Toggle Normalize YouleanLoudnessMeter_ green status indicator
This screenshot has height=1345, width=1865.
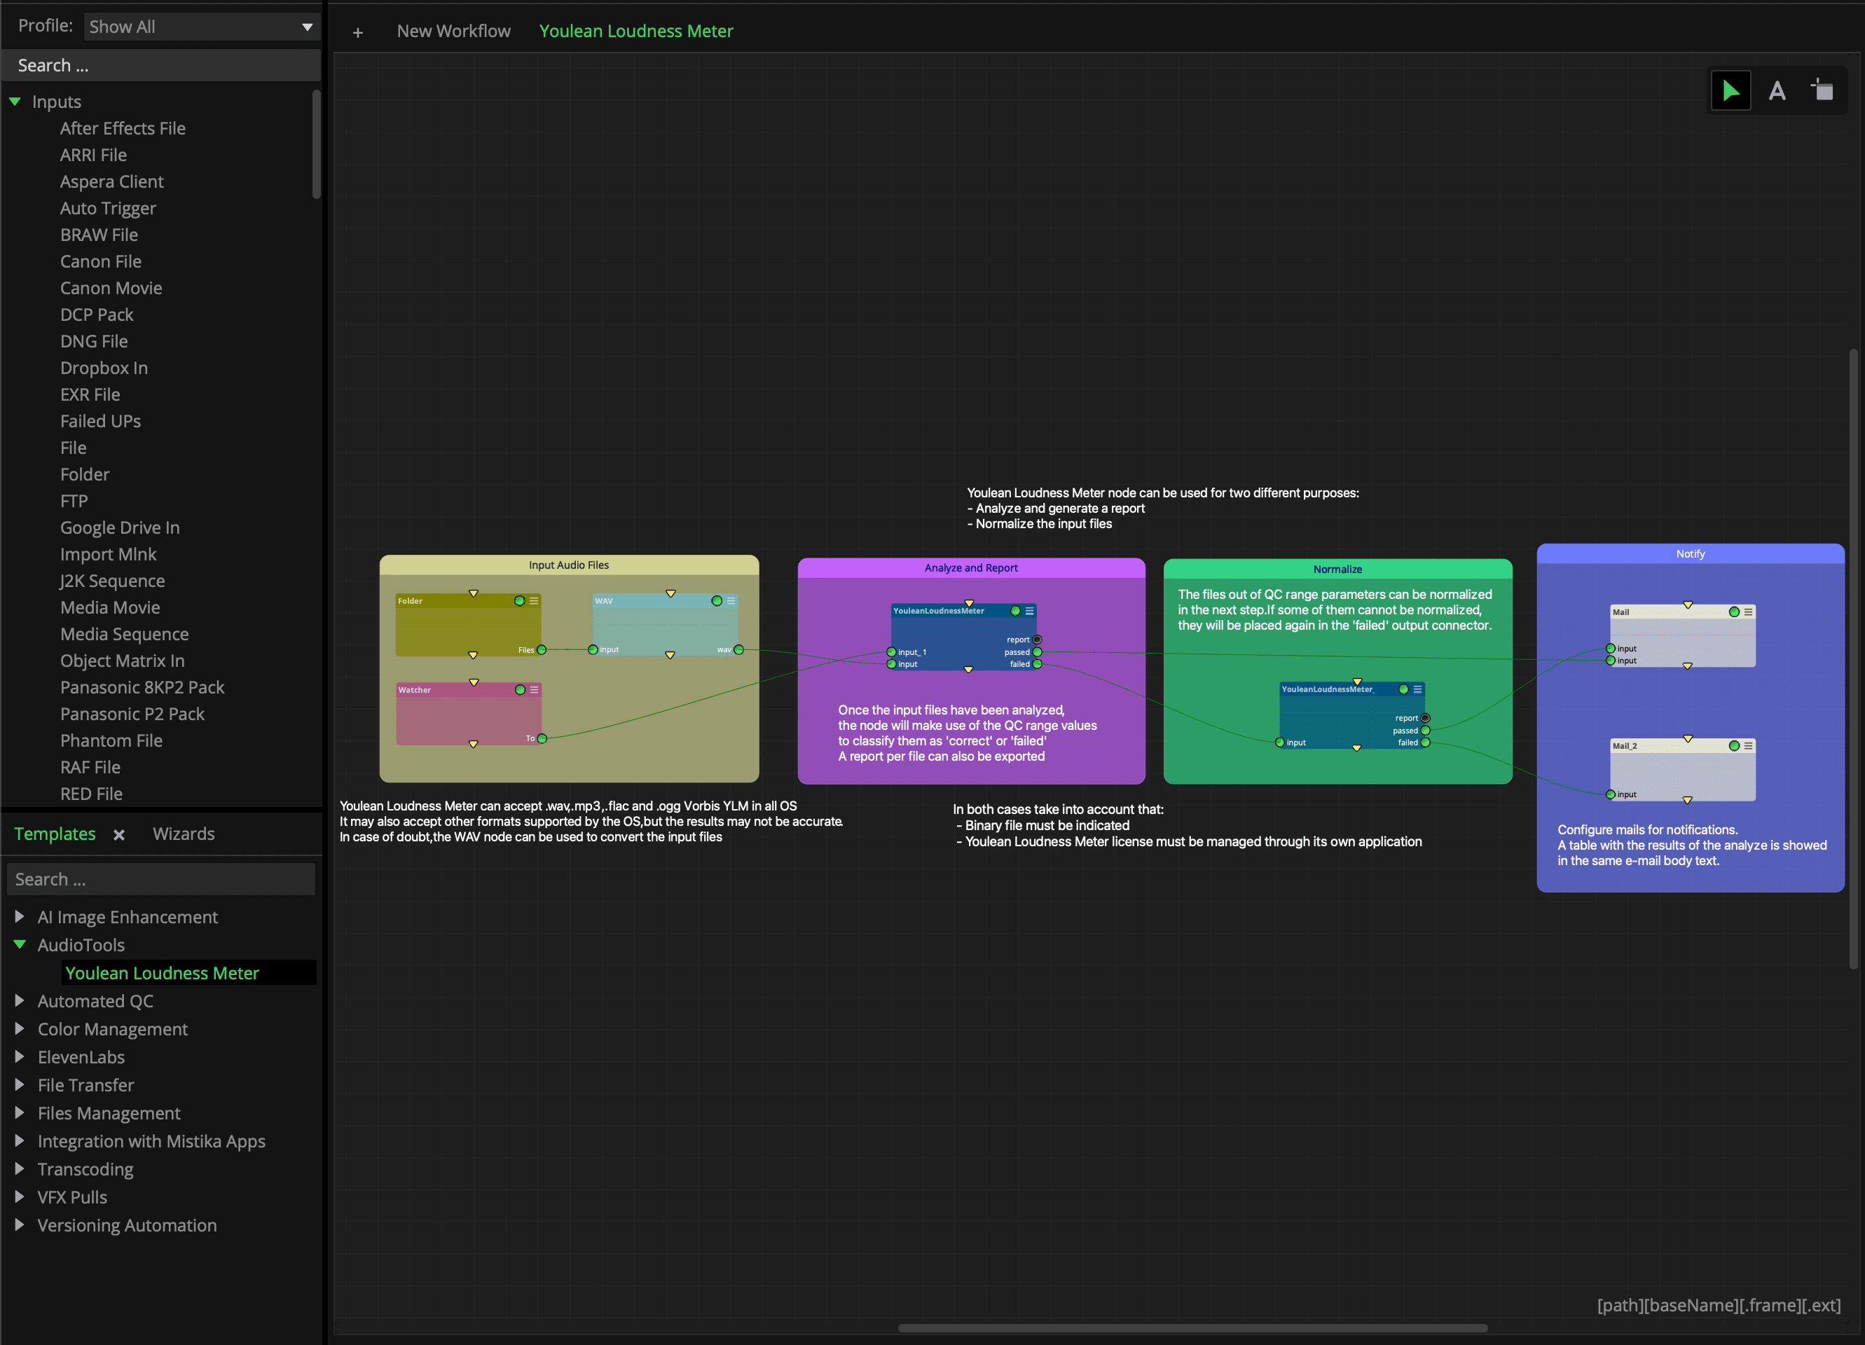pos(1403,689)
